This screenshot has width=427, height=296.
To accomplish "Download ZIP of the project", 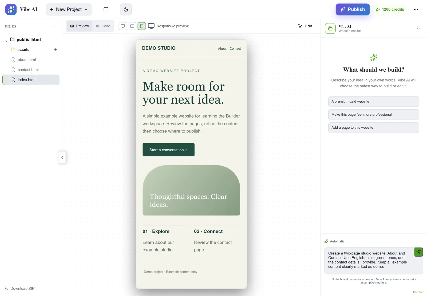I will coord(19,289).
